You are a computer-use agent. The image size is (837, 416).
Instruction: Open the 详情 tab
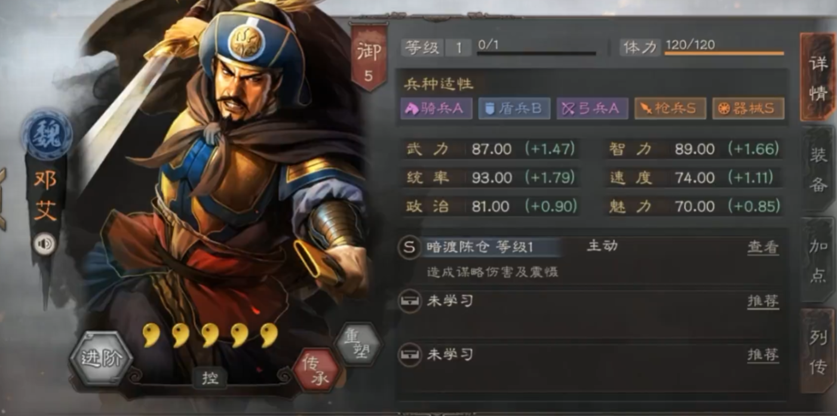(817, 76)
